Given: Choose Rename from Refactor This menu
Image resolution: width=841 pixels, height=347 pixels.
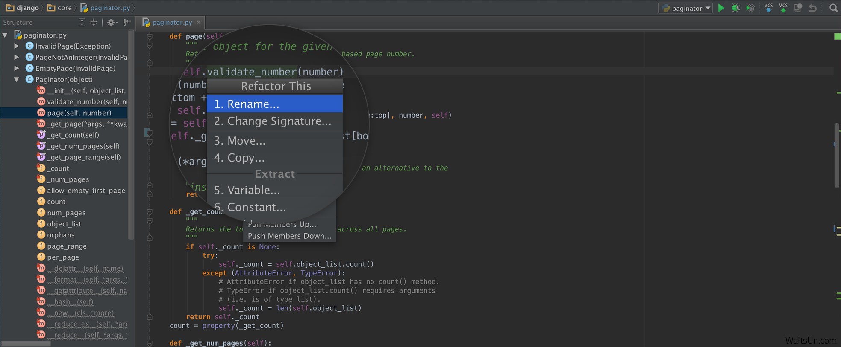Looking at the screenshot, I should (274, 104).
